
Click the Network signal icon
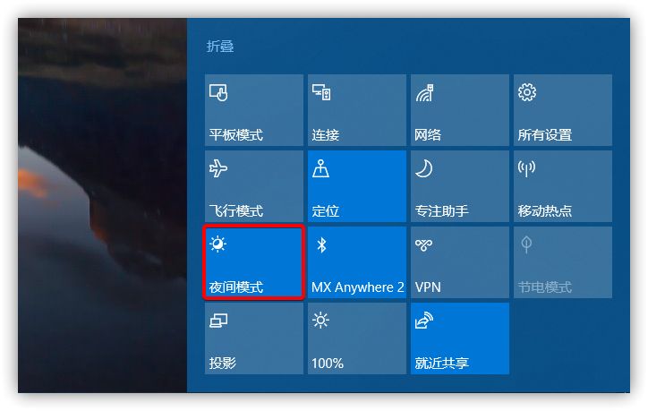tap(424, 92)
